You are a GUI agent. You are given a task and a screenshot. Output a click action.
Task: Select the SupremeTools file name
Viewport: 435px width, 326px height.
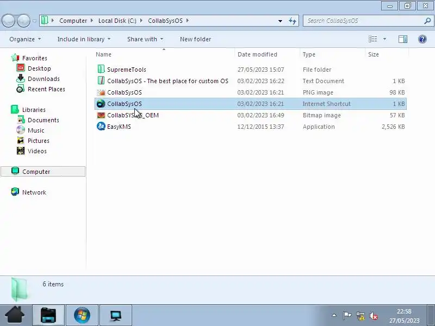point(127,70)
